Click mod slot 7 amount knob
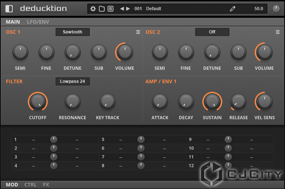The height and width of the screenshot is (189, 285). click(x=141, y=157)
